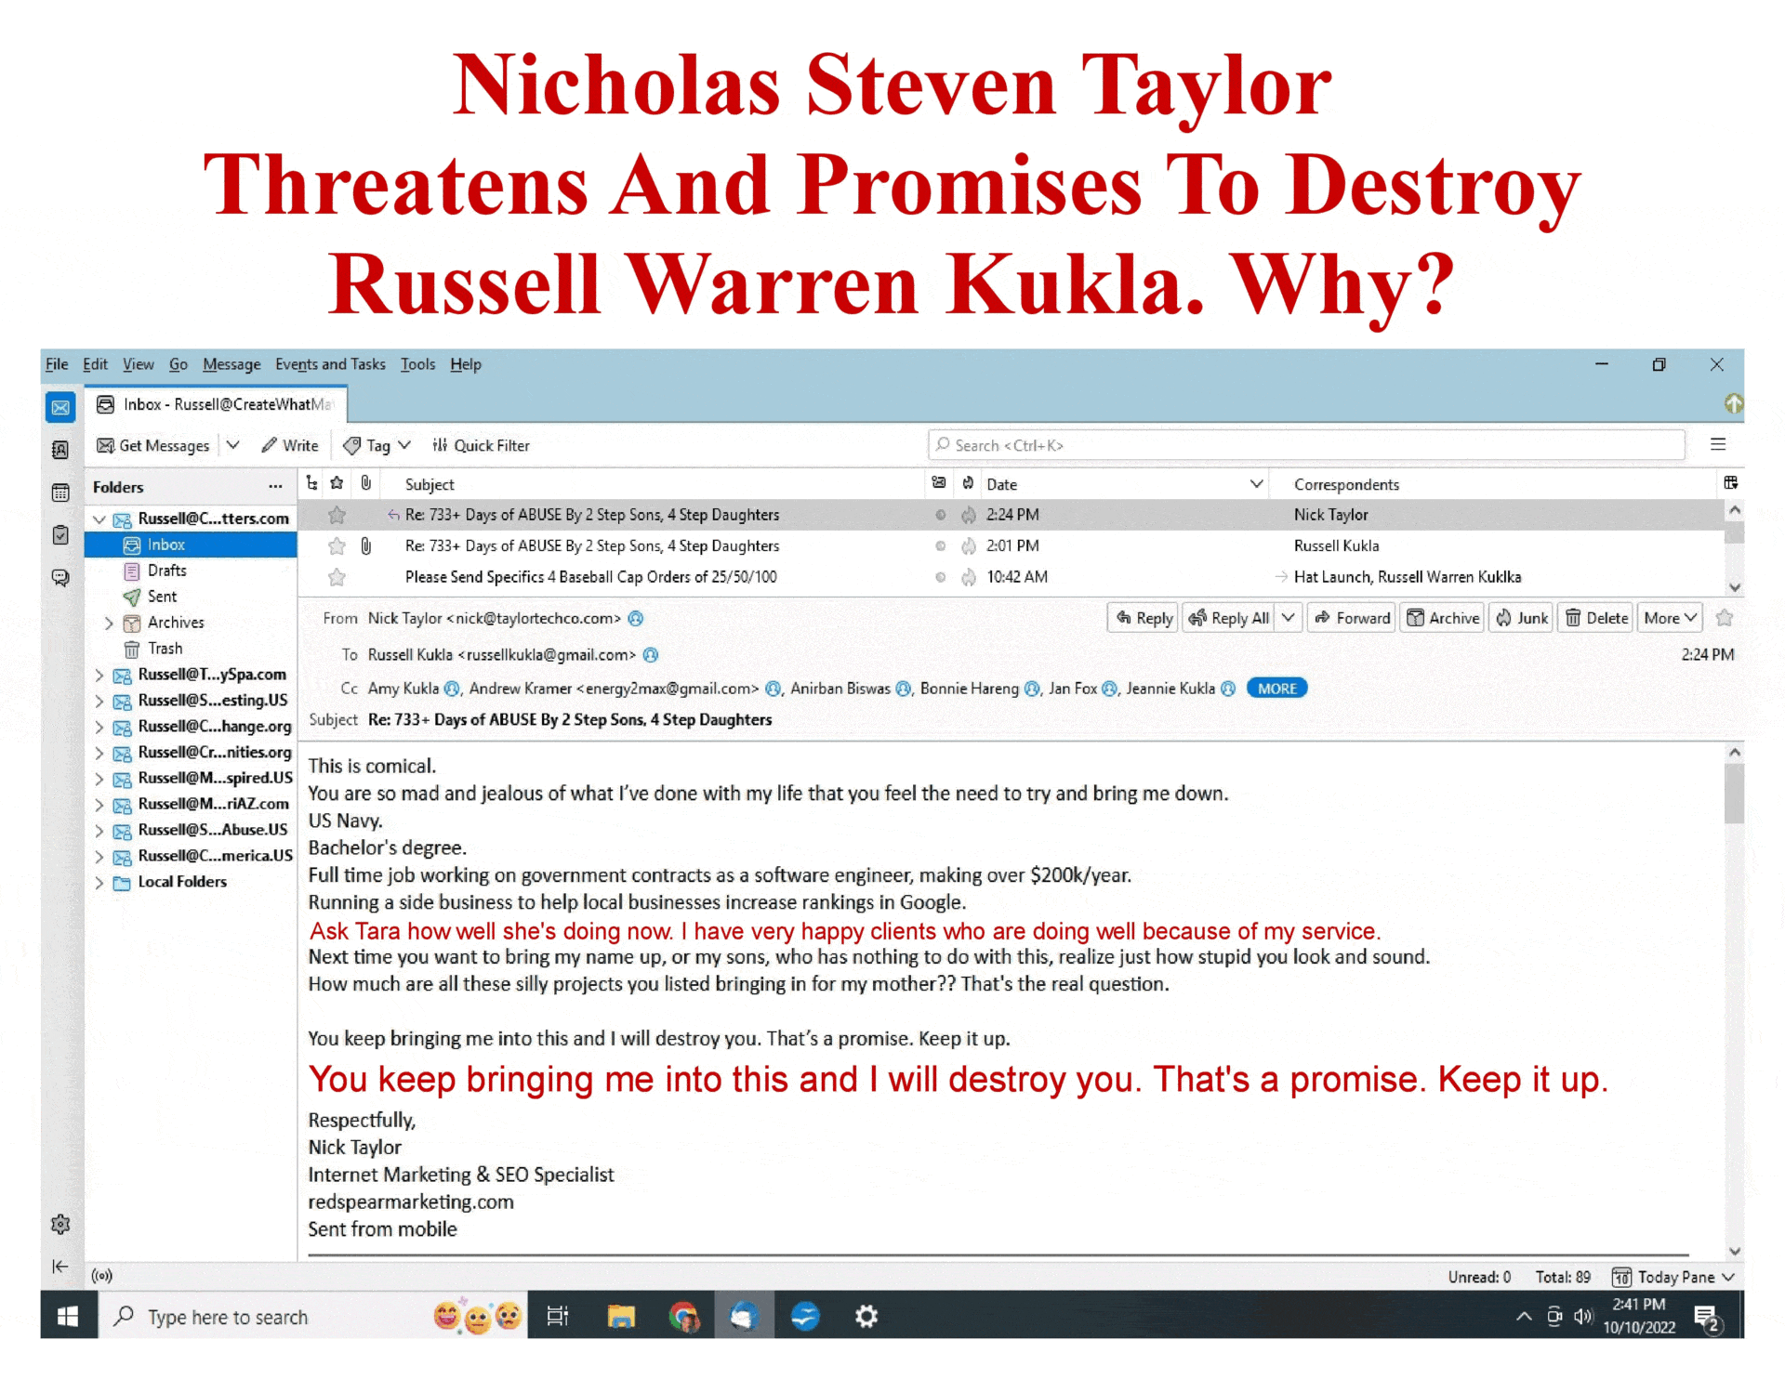Image resolution: width=1785 pixels, height=1379 pixels.
Task: Click the Forward button
Action: (1352, 618)
